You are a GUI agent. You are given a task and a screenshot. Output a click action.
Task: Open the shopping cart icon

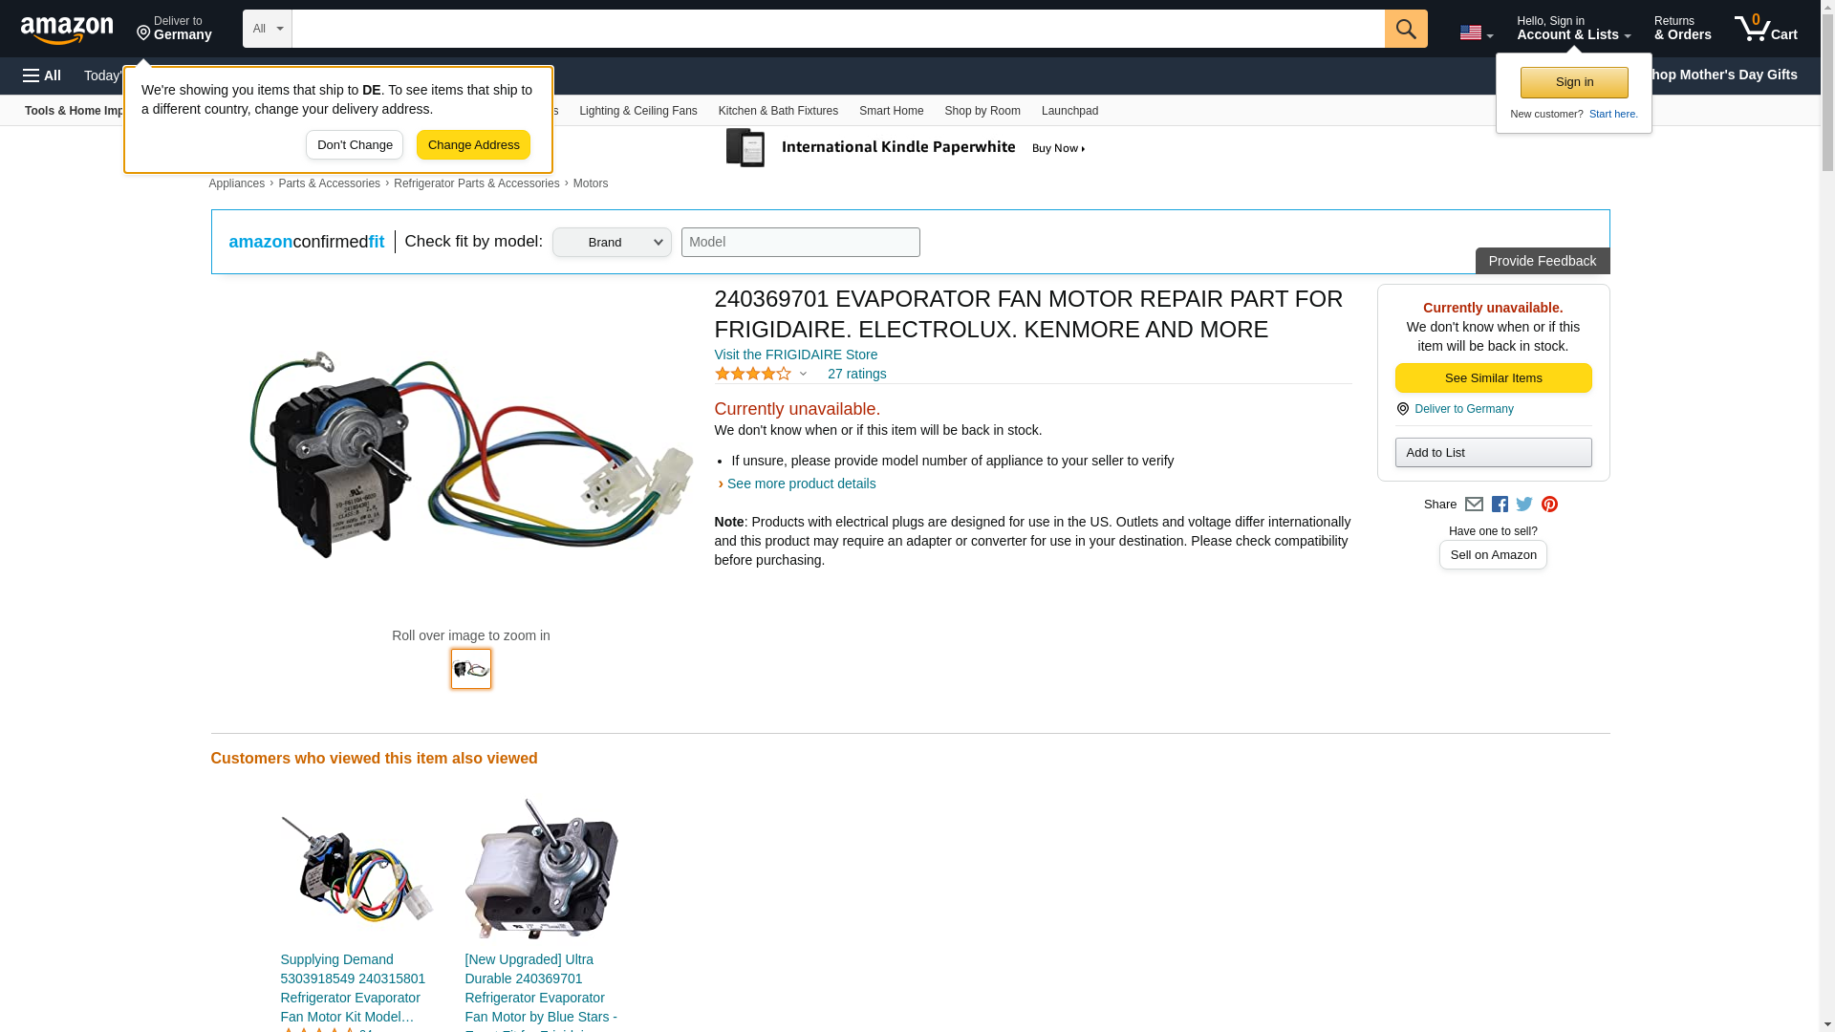pos(1766,29)
